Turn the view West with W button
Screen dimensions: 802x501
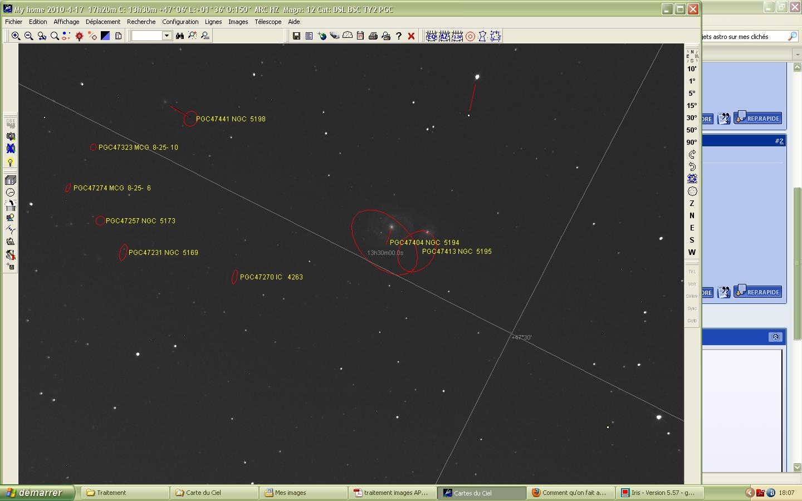click(692, 253)
